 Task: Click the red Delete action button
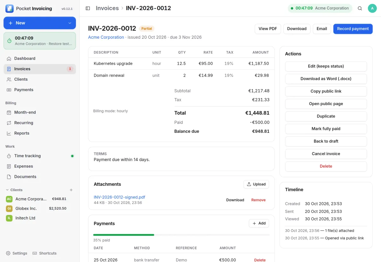(326, 166)
